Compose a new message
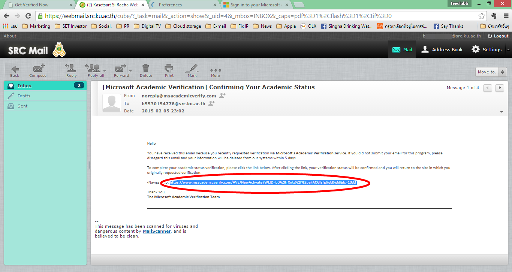The image size is (512, 272). tap(38, 71)
